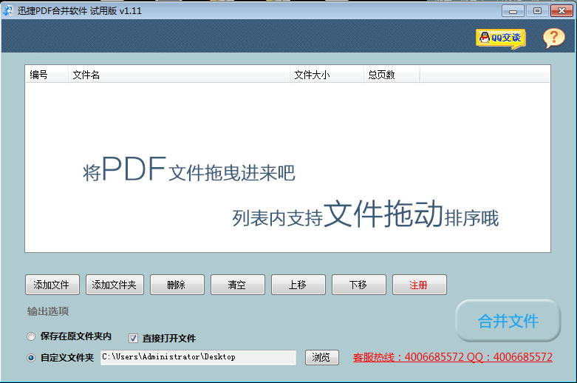Click the output folder path field

click(x=197, y=357)
